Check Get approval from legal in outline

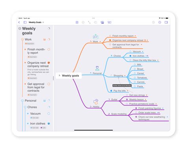click(49, 84)
